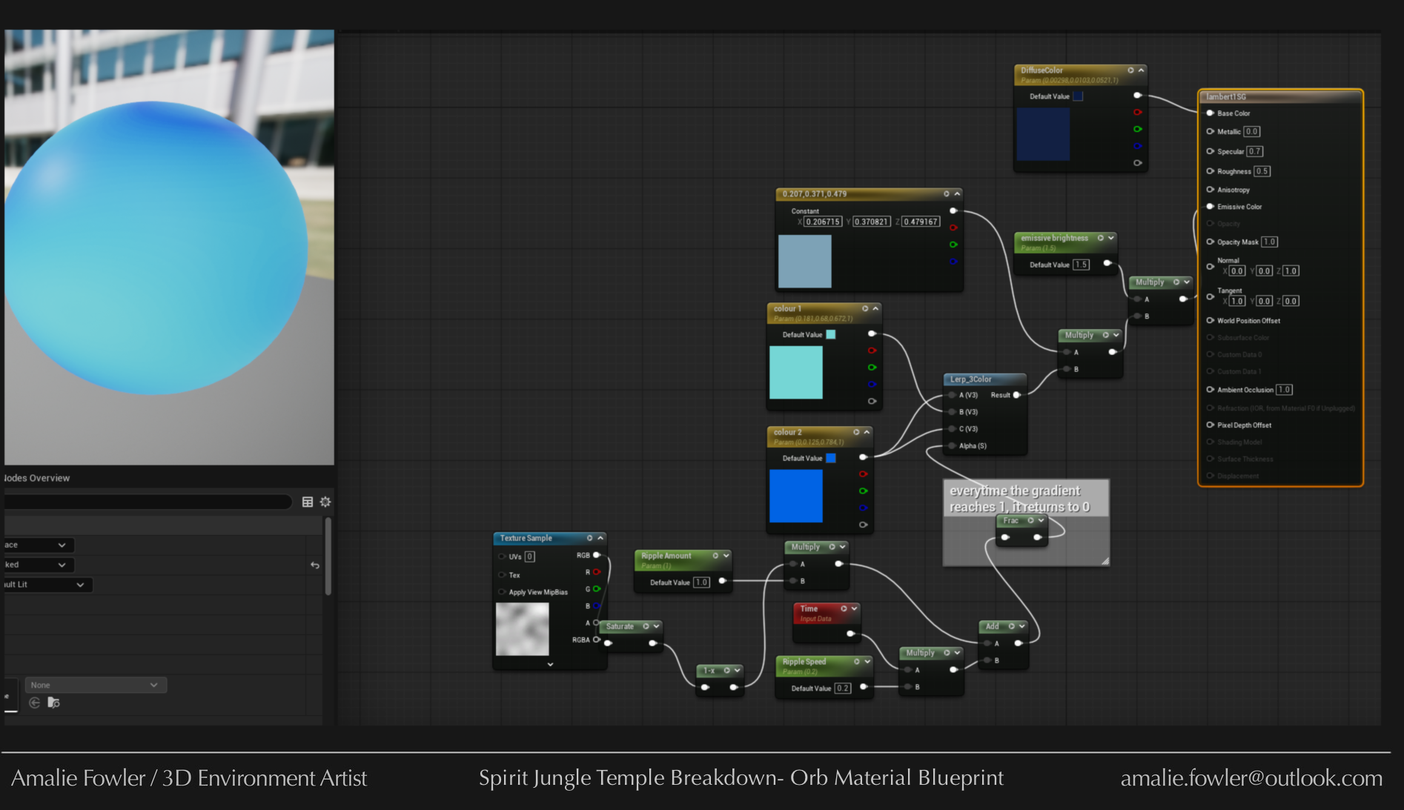1404x810 pixels.
Task: Edit the Ripple Amount default value 1.0
Action: coord(701,582)
